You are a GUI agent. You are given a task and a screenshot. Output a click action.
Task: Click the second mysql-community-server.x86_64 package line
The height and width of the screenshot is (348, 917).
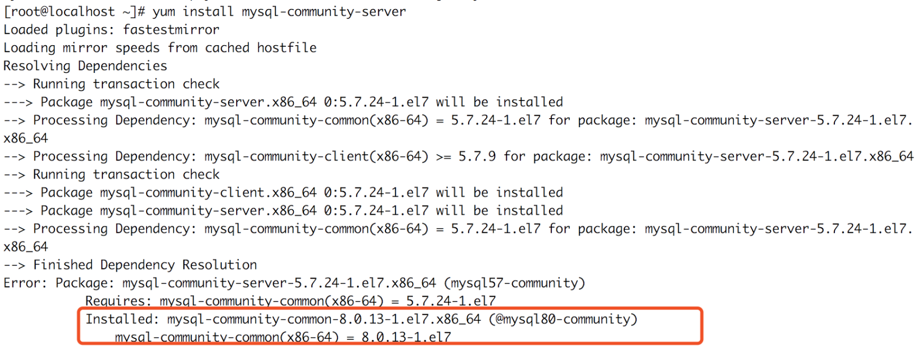coord(283,211)
